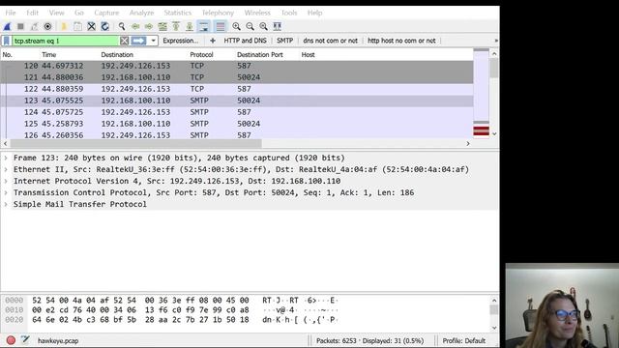This screenshot has width=619, height=348.
Task: Select packet 121 row
Action: coord(237,77)
